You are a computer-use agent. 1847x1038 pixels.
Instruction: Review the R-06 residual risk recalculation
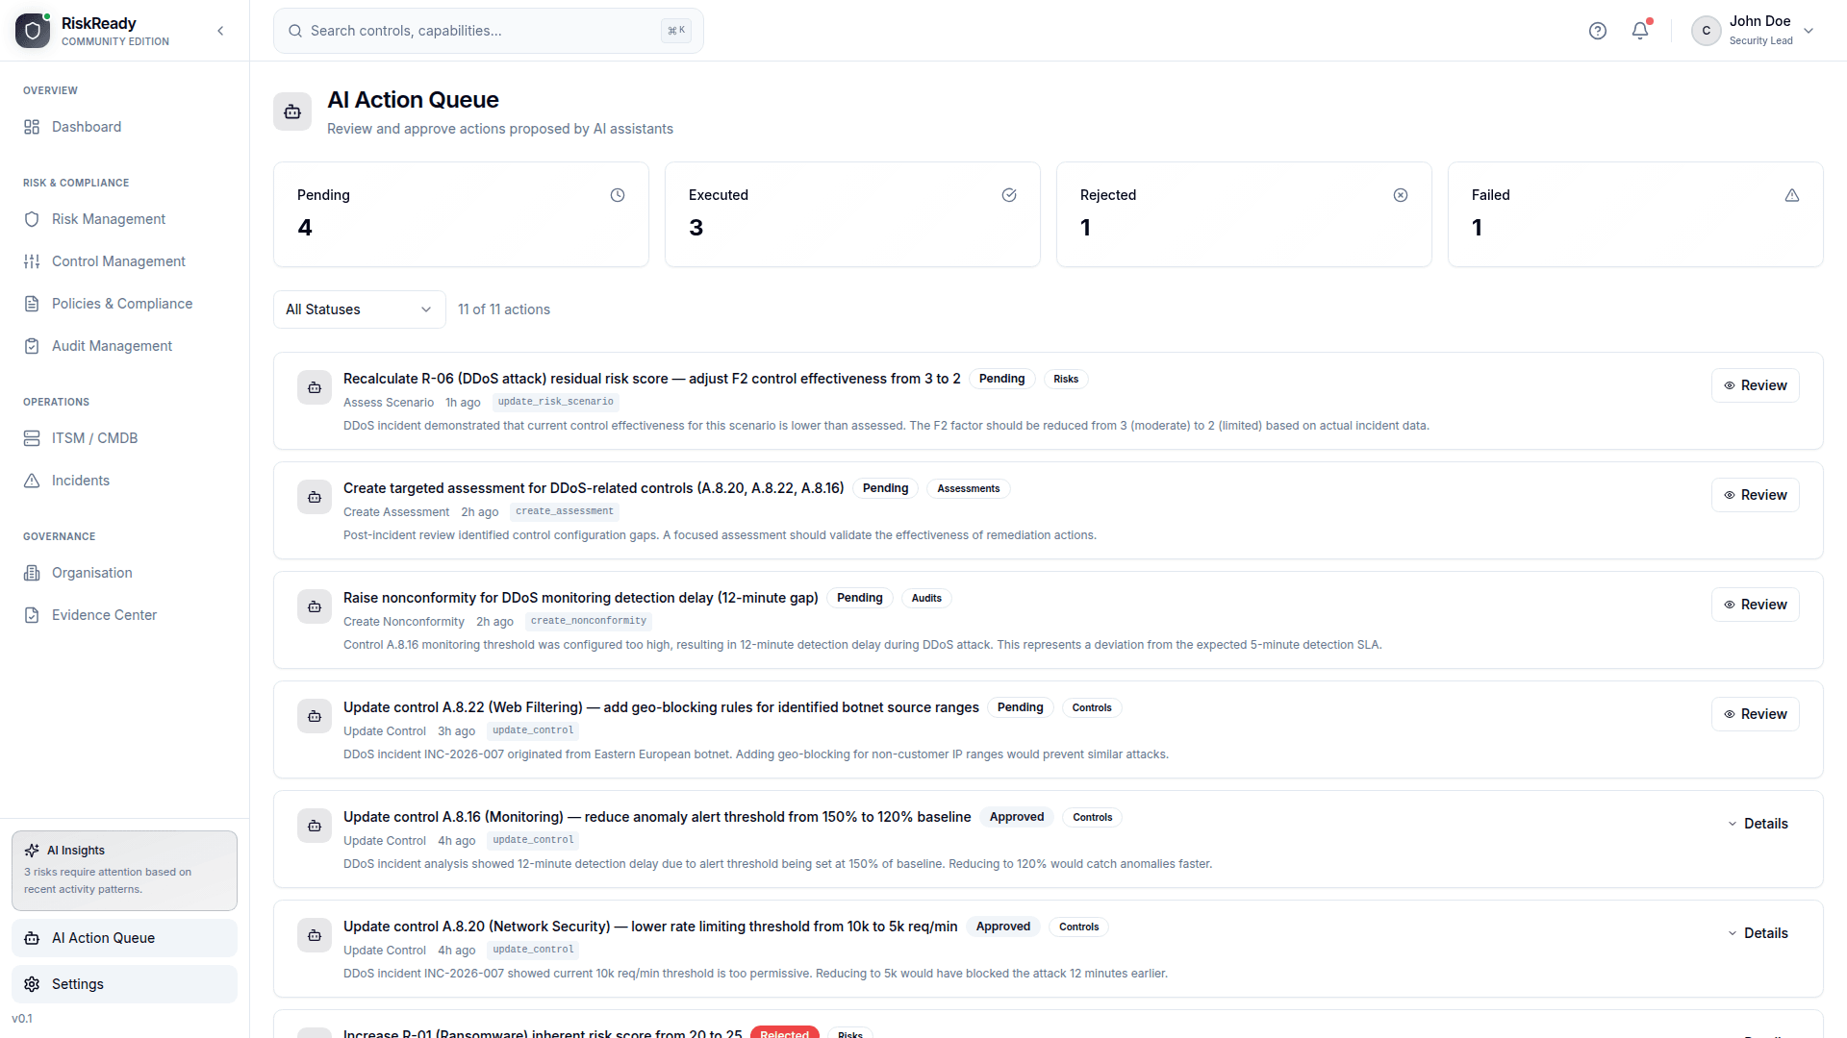[1755, 384]
